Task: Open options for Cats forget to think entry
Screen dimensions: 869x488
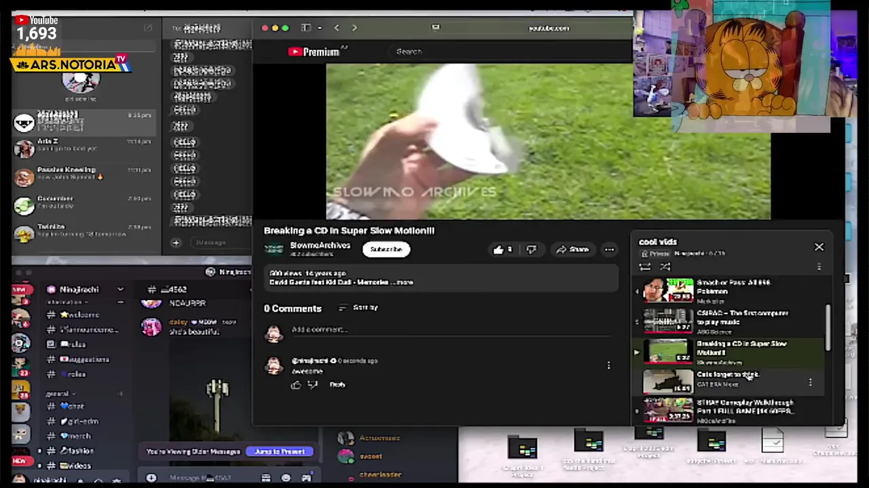Action: point(810,382)
